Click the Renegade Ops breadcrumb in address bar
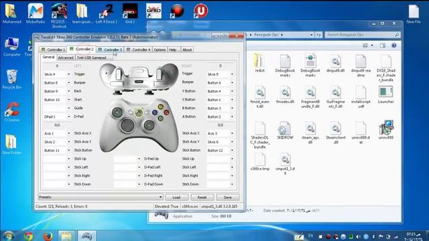This screenshot has width=429, height=241. tap(265, 35)
